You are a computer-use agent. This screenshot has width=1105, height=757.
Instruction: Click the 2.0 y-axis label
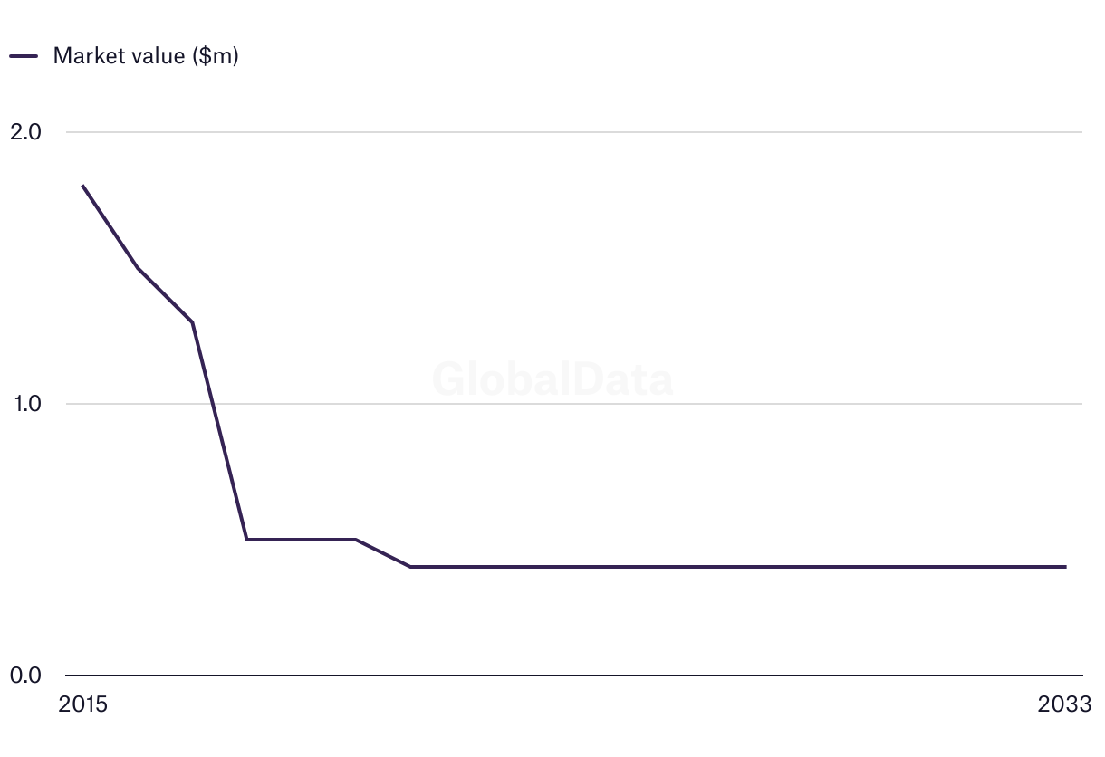pos(25,132)
